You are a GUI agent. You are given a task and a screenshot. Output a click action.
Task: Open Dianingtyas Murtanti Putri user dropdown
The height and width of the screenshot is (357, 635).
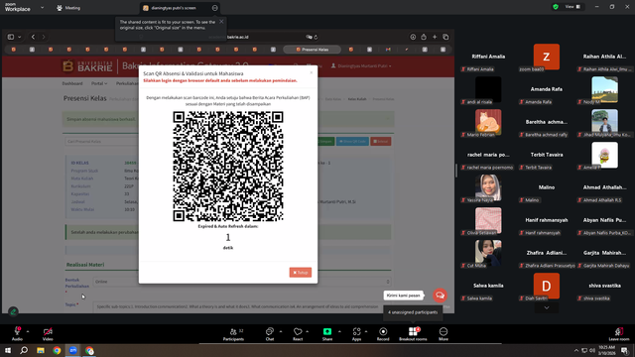coord(361,65)
